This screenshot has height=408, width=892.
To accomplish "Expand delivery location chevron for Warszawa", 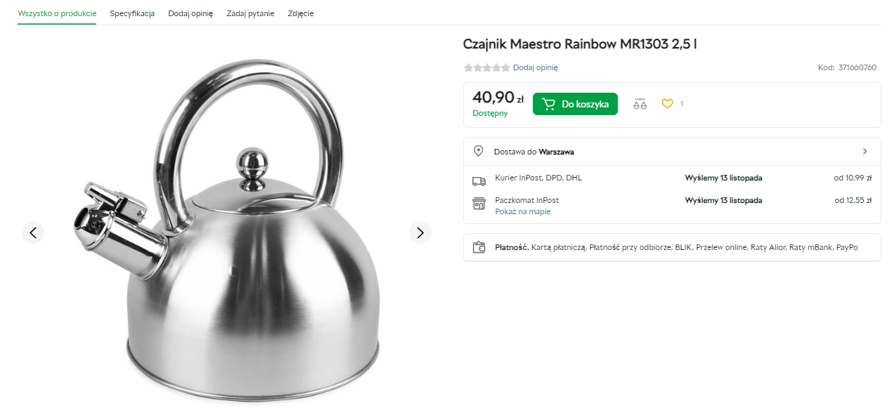I will click(865, 151).
